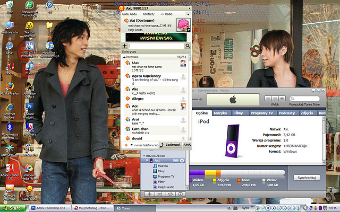Viewport: 340px width, 212px height.
Task: Switch to the Programy TV tab
Action: (x=261, y=113)
